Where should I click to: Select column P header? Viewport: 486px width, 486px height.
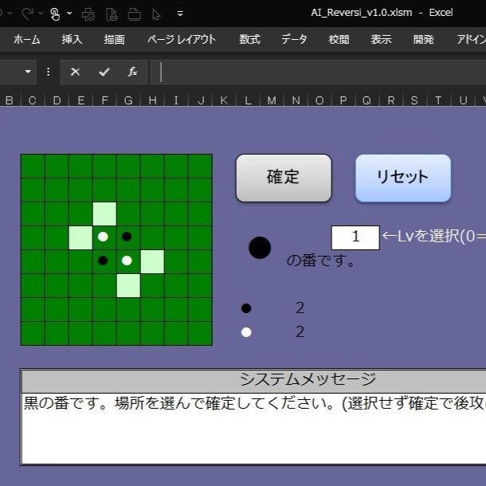pos(343,100)
